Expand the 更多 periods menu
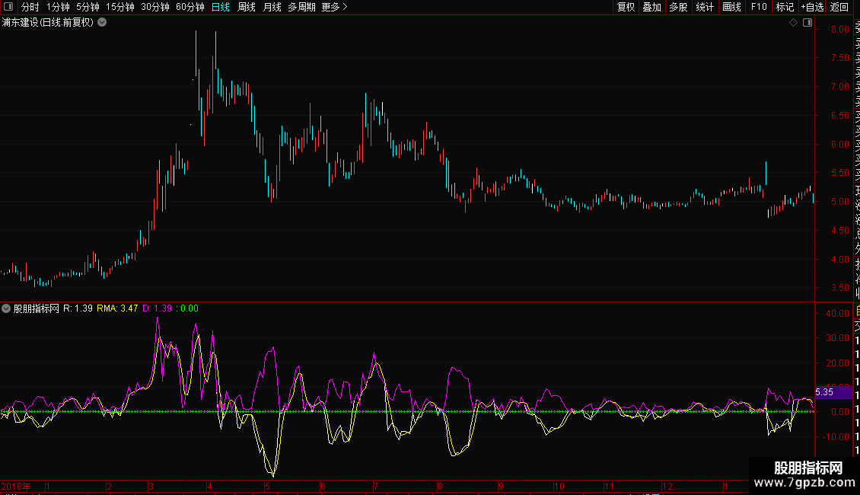This screenshot has width=860, height=495. [335, 7]
